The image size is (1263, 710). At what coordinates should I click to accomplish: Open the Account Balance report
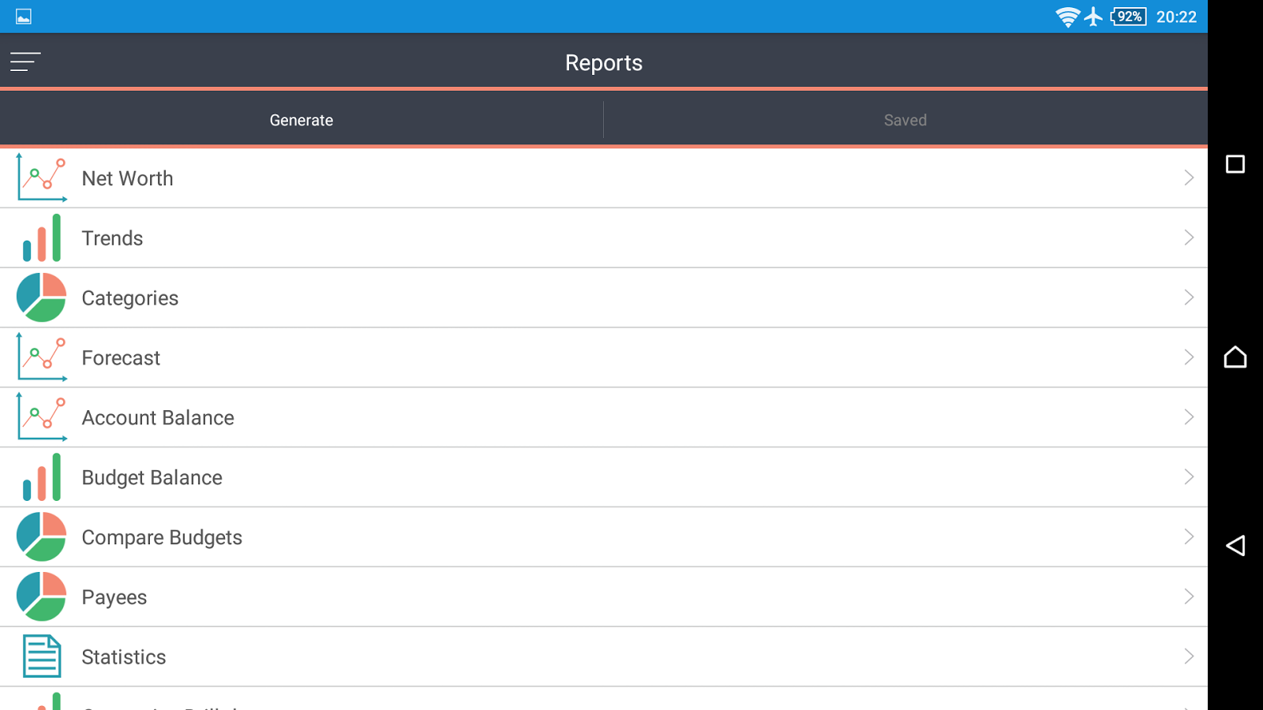(158, 417)
